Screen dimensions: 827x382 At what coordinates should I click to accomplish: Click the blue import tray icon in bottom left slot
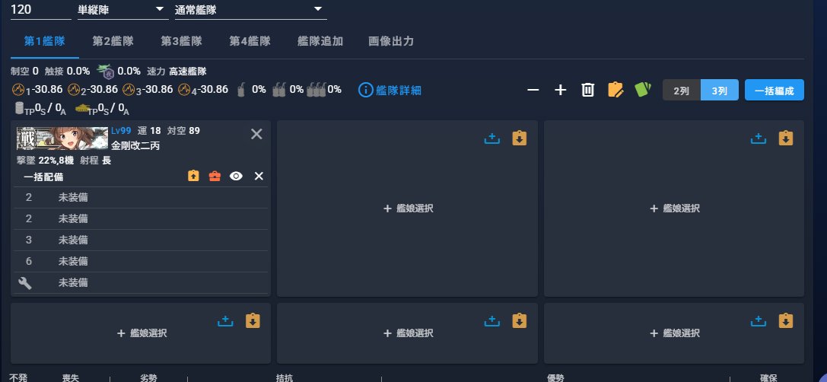225,321
